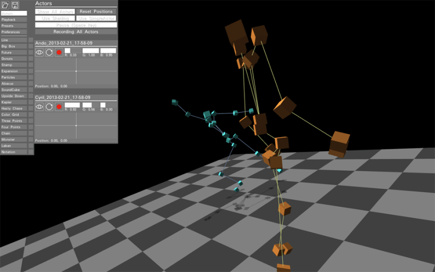Adjust Cyril's red (R: 0.92) slider
The width and height of the screenshot is (435, 272).
[73, 105]
